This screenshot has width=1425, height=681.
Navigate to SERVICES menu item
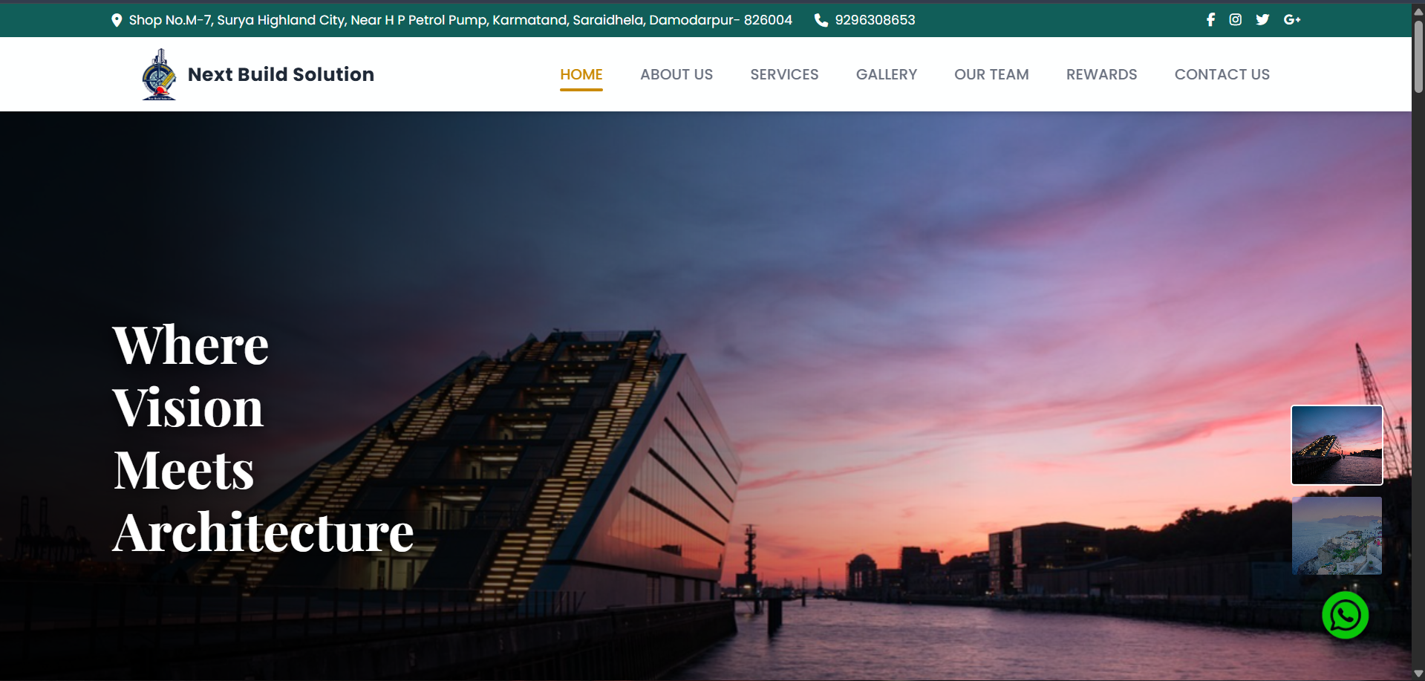click(x=784, y=74)
